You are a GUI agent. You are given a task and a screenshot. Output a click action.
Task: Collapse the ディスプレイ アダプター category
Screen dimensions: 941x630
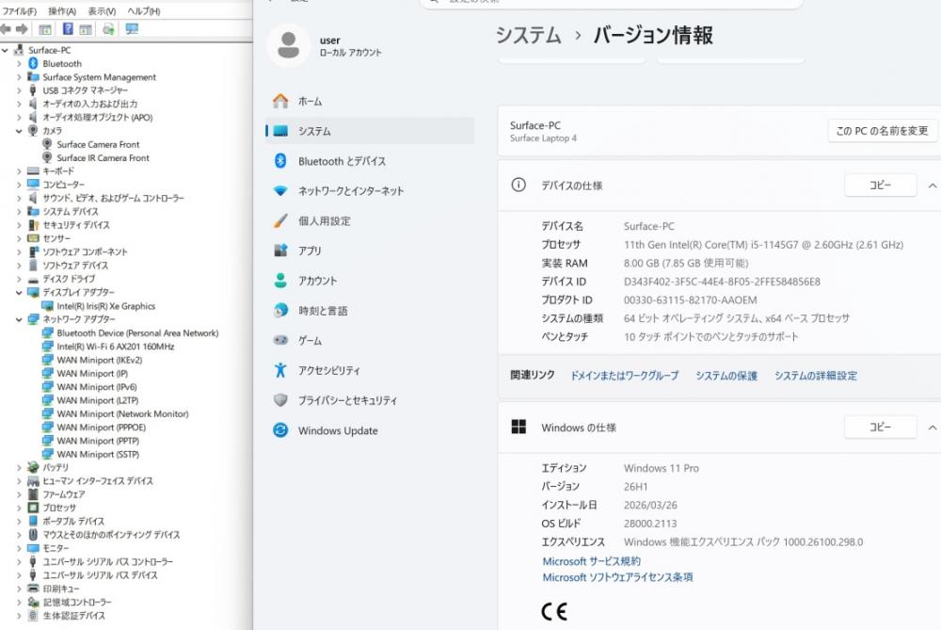[19, 292]
